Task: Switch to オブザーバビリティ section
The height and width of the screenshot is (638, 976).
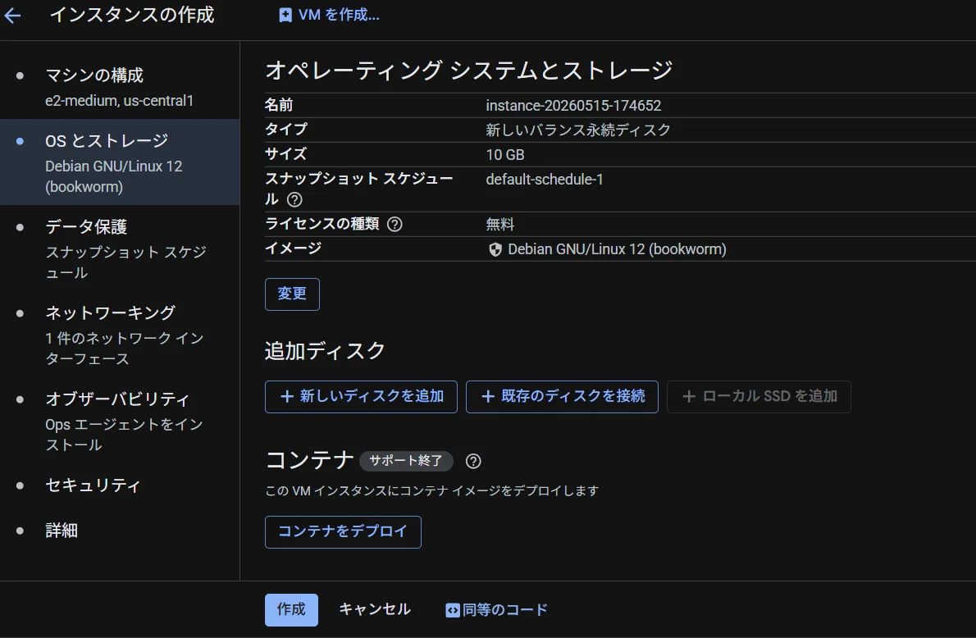Action: tap(120, 421)
